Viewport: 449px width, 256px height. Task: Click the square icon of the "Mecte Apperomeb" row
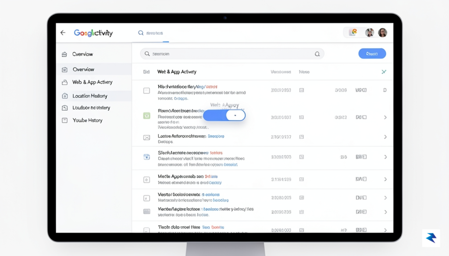(146, 180)
